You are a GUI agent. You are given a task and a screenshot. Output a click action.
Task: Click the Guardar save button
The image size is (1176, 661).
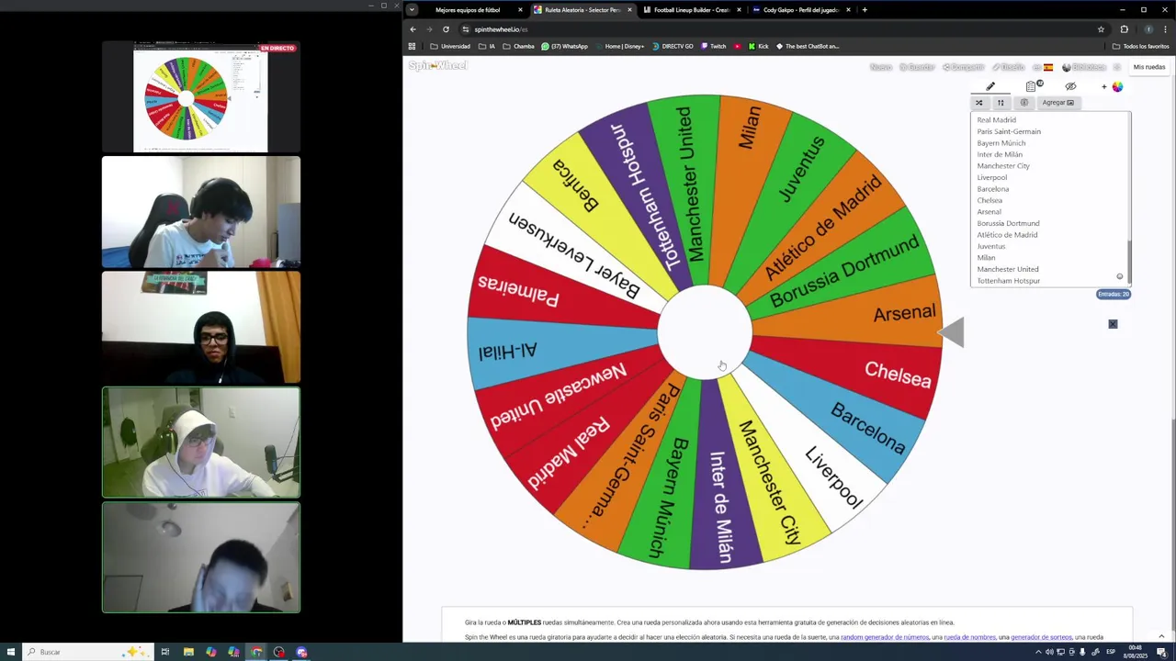(x=917, y=67)
